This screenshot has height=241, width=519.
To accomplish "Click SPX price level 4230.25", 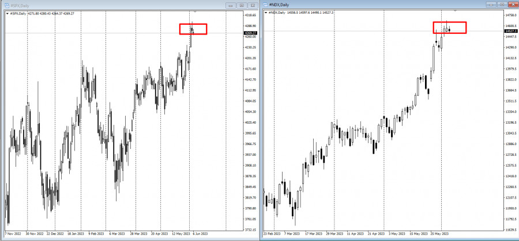I will pos(251,47).
